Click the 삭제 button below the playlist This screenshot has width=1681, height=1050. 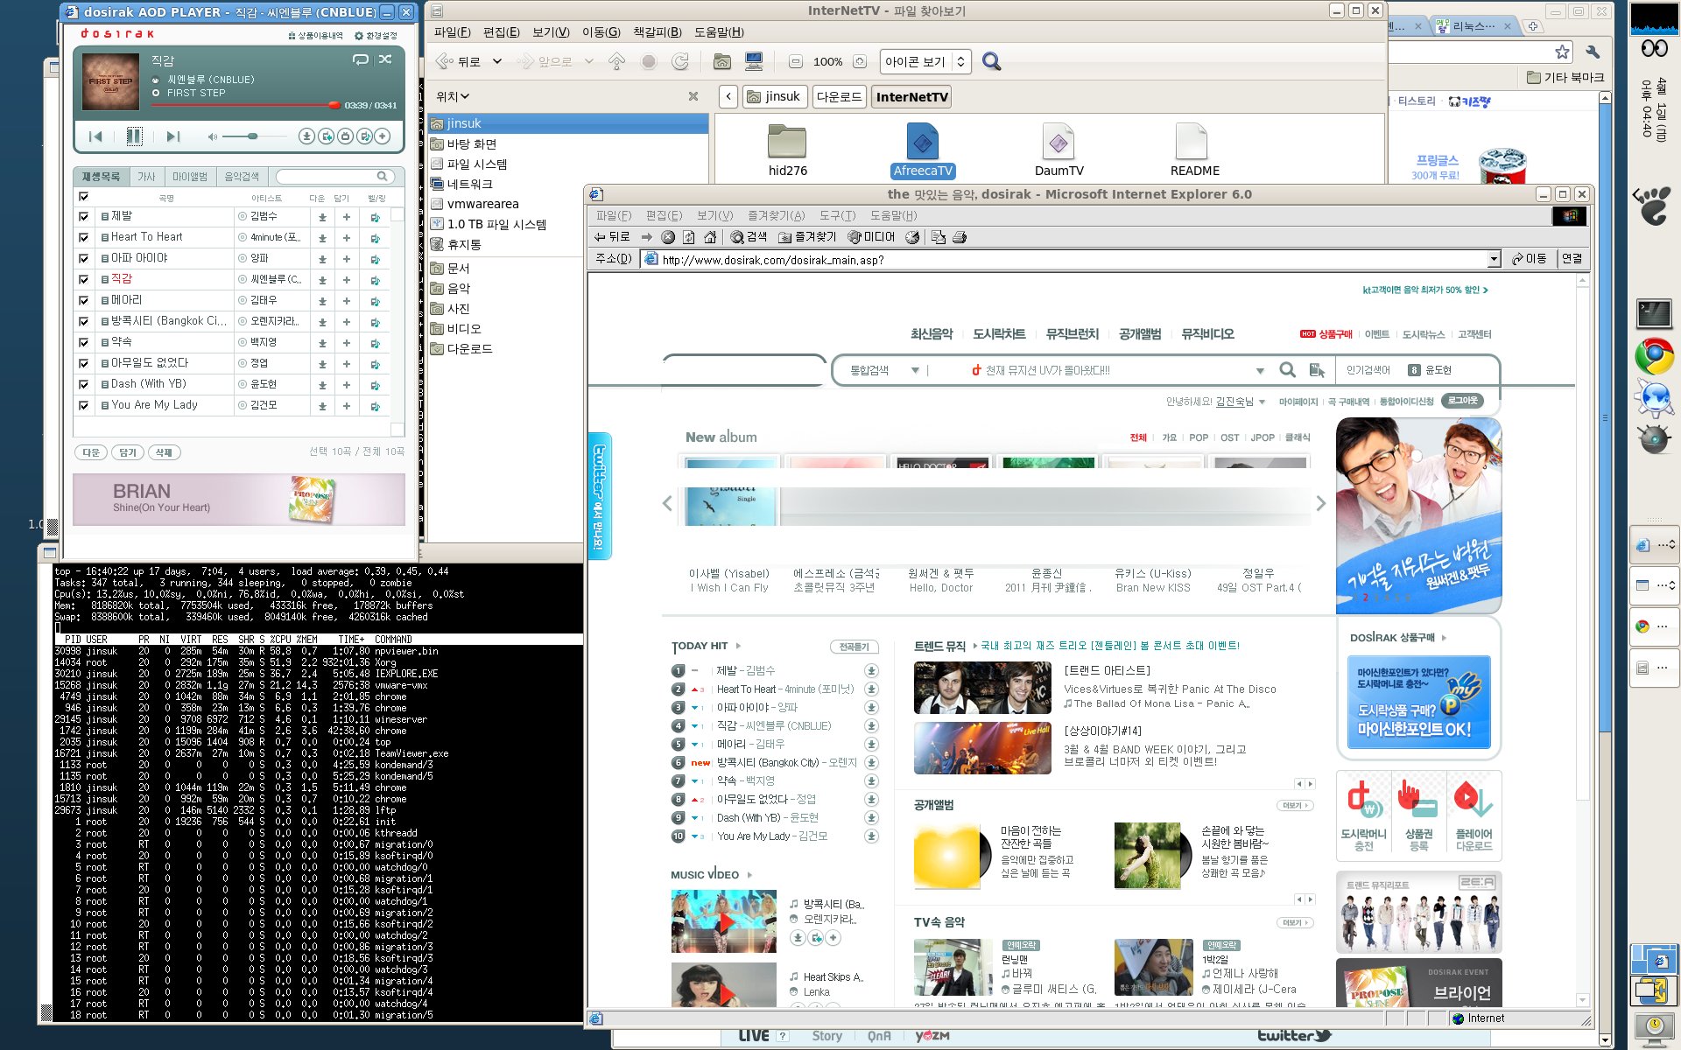pos(164,452)
